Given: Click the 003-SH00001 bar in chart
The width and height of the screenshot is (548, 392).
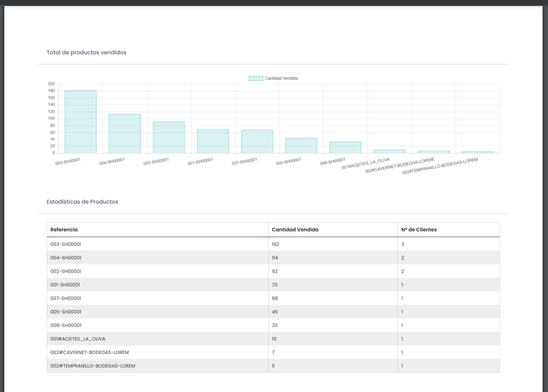Looking at the screenshot, I should pos(80,122).
